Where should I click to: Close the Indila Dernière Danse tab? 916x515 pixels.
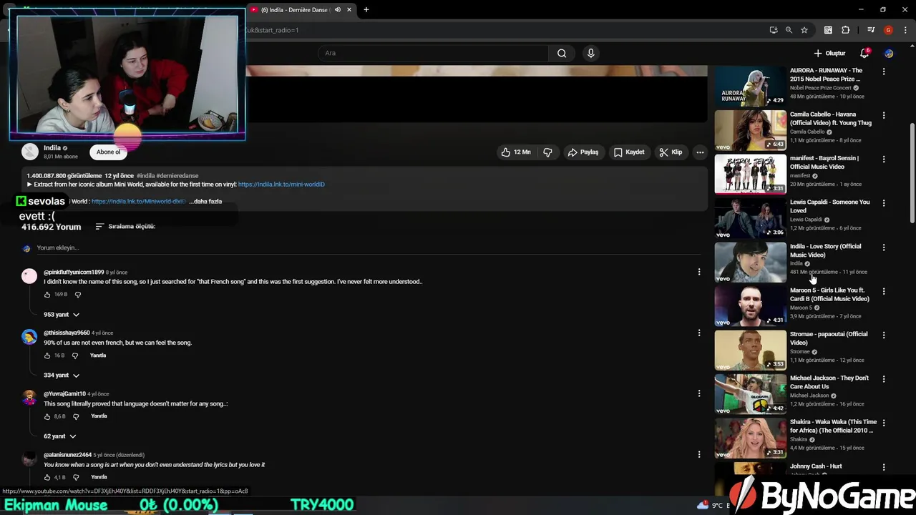tap(349, 10)
